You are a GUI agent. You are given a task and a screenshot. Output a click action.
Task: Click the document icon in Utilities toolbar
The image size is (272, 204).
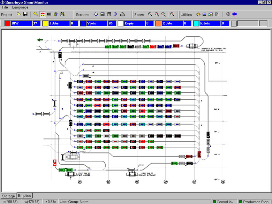point(217,14)
